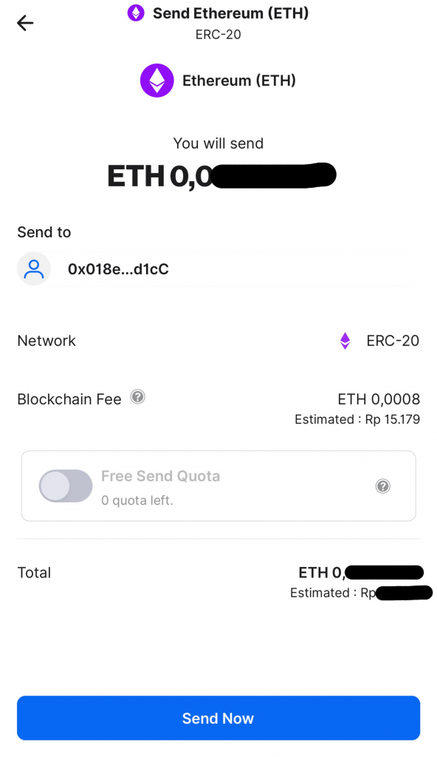Click Estimated Rp 15.179 fee text

tap(357, 419)
